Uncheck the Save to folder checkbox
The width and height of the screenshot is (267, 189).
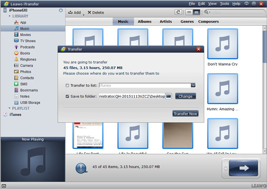67,96
